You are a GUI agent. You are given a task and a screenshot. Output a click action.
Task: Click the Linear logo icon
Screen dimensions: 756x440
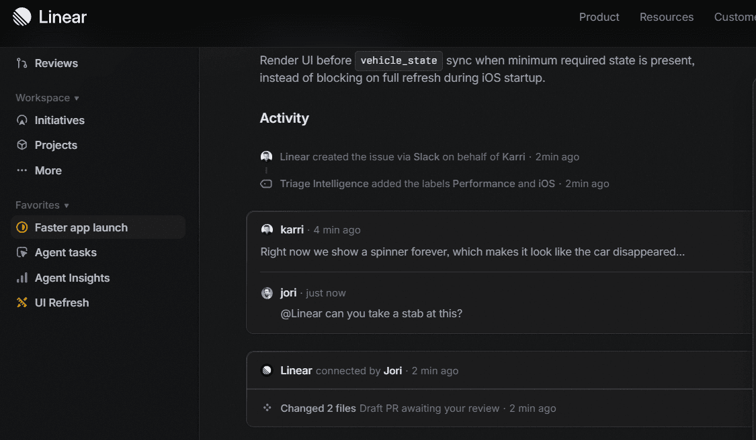coord(22,17)
